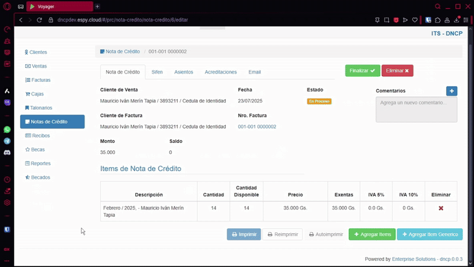Screen dimensions: 474x267
Task: Open sidebar history clock icon
Action: (x=7, y=179)
